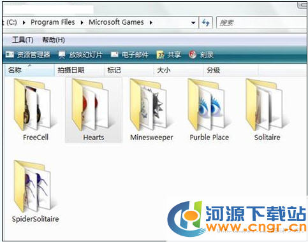The image size is (308, 242).
Task: Click the (C:) drive breadcrumb
Action: coord(11,22)
